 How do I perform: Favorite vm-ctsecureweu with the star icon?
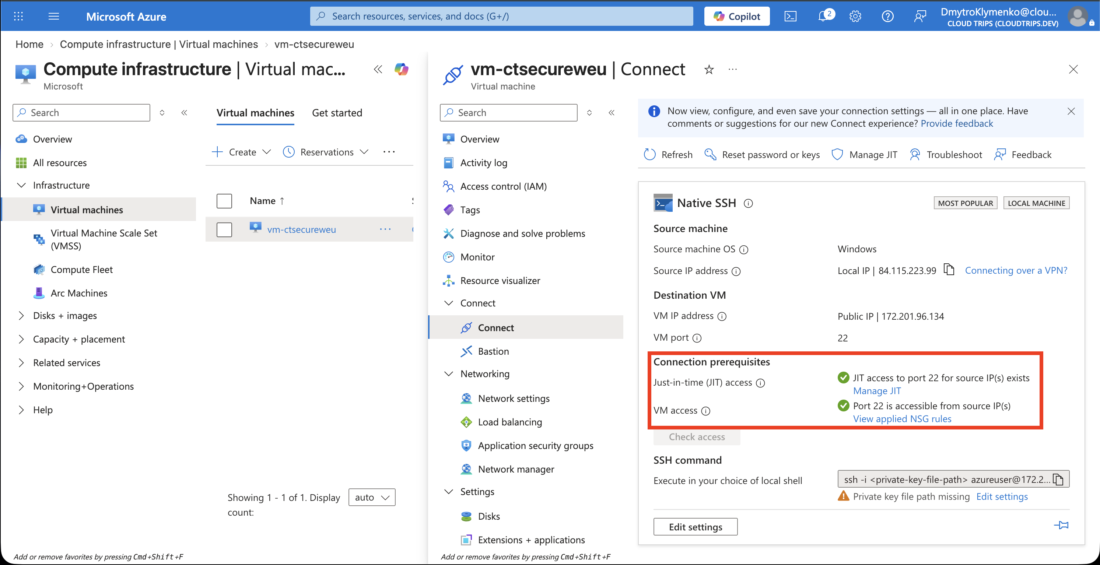pos(709,69)
